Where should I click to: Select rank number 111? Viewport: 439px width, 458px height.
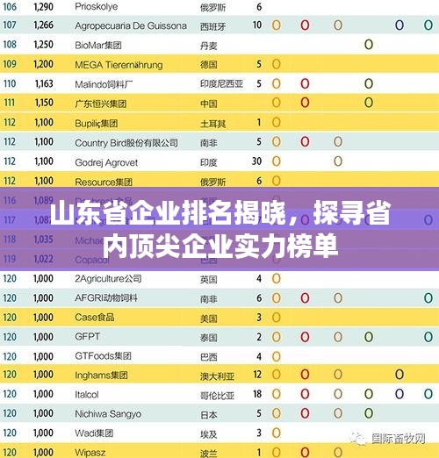pyautogui.click(x=9, y=103)
